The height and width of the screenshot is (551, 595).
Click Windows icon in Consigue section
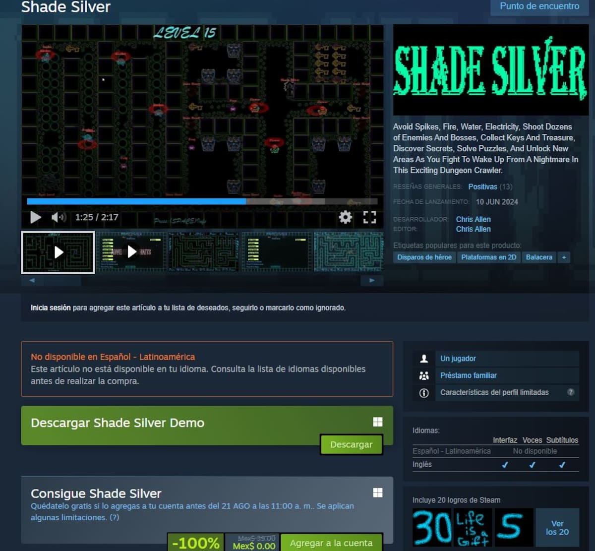pyautogui.click(x=378, y=492)
